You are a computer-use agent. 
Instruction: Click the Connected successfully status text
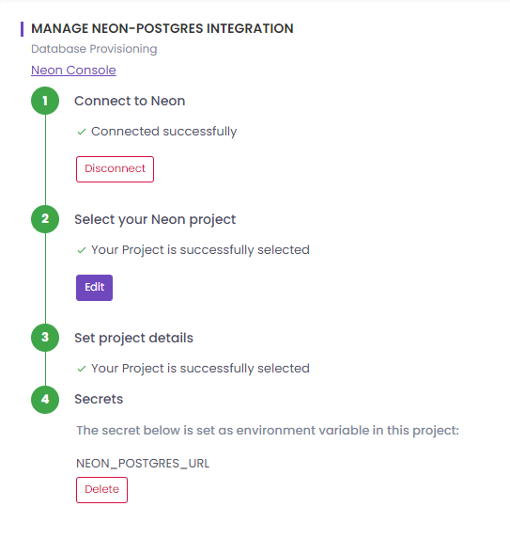pyautogui.click(x=164, y=132)
